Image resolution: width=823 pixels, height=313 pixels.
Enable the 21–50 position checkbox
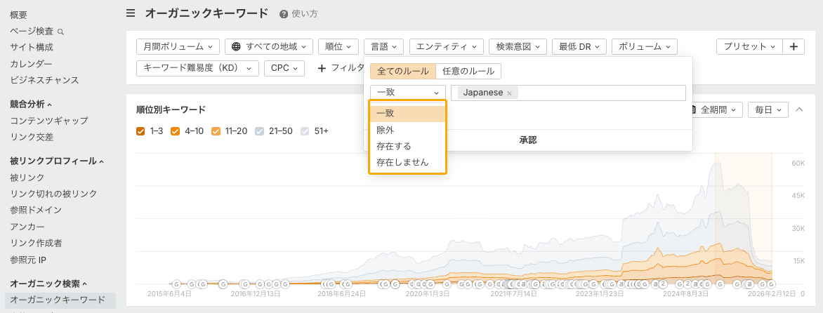tap(260, 131)
